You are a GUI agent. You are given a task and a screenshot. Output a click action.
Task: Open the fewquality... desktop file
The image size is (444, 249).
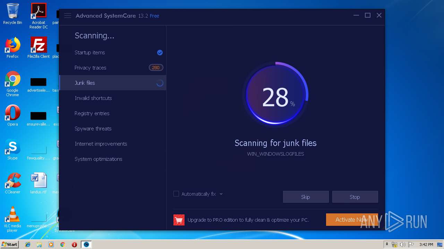pyautogui.click(x=39, y=153)
